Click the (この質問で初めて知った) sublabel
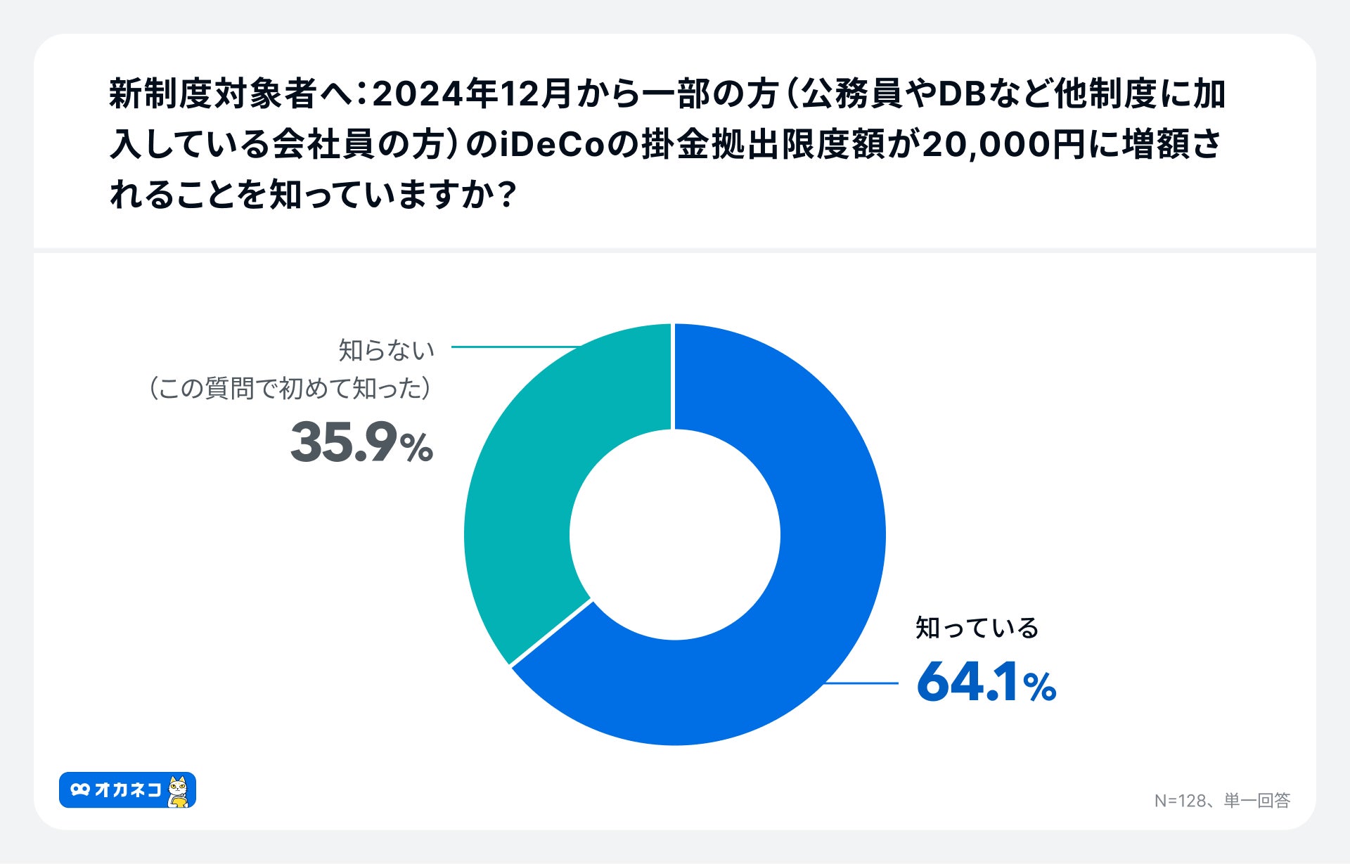Screen dimensions: 1350x864 click(x=289, y=388)
